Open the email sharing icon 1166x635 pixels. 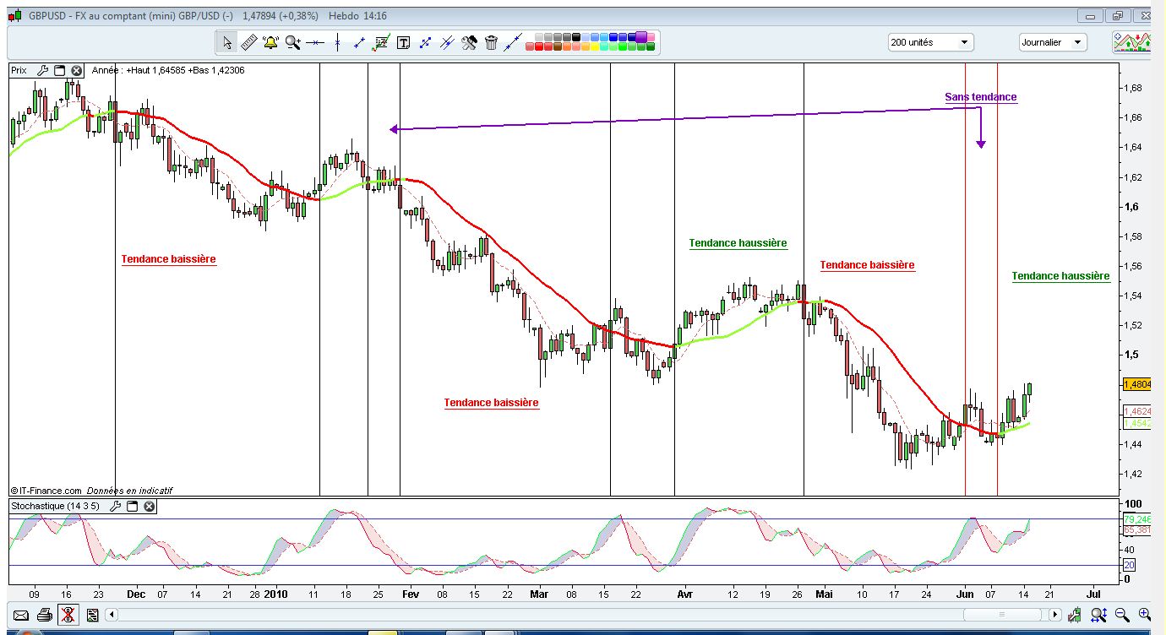pyautogui.click(x=21, y=616)
